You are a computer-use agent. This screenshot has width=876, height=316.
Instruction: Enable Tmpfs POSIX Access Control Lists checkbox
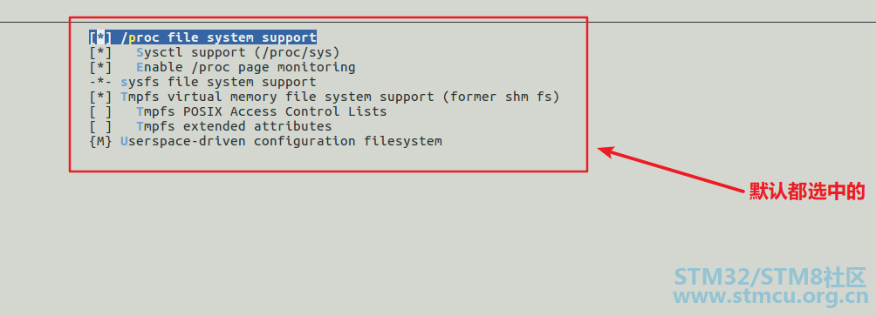coord(100,111)
